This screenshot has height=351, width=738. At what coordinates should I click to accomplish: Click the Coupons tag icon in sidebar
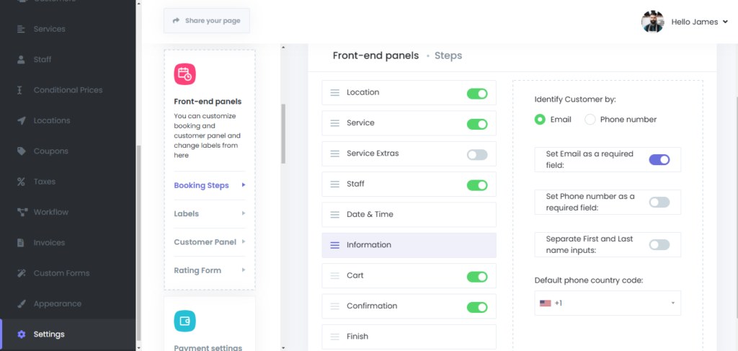click(21, 151)
